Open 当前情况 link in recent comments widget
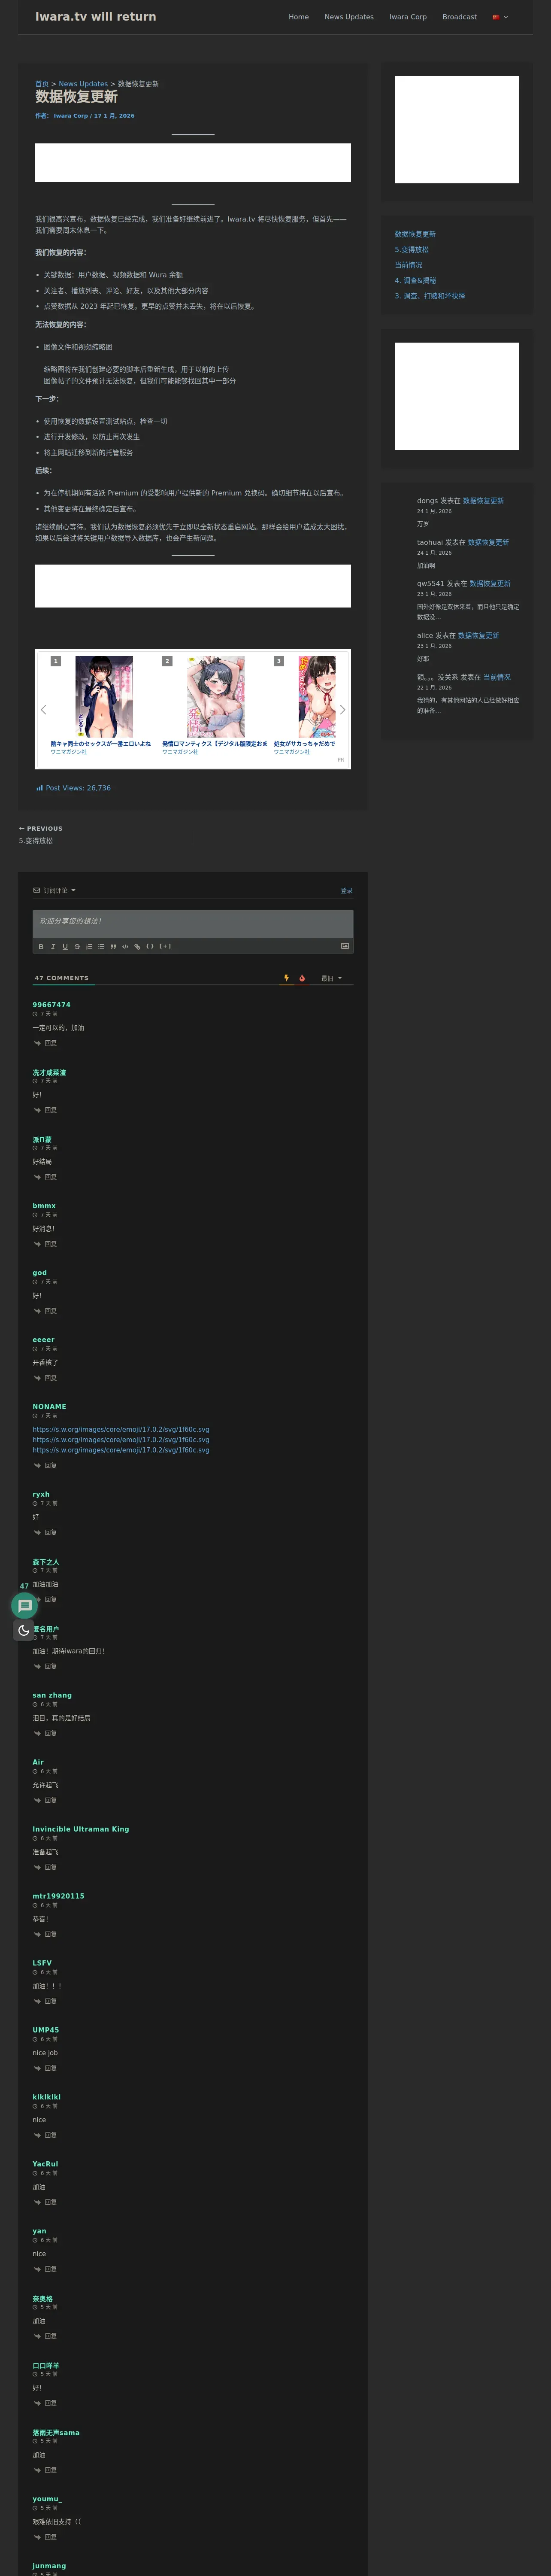The height and width of the screenshot is (2576, 551). pos(497,677)
